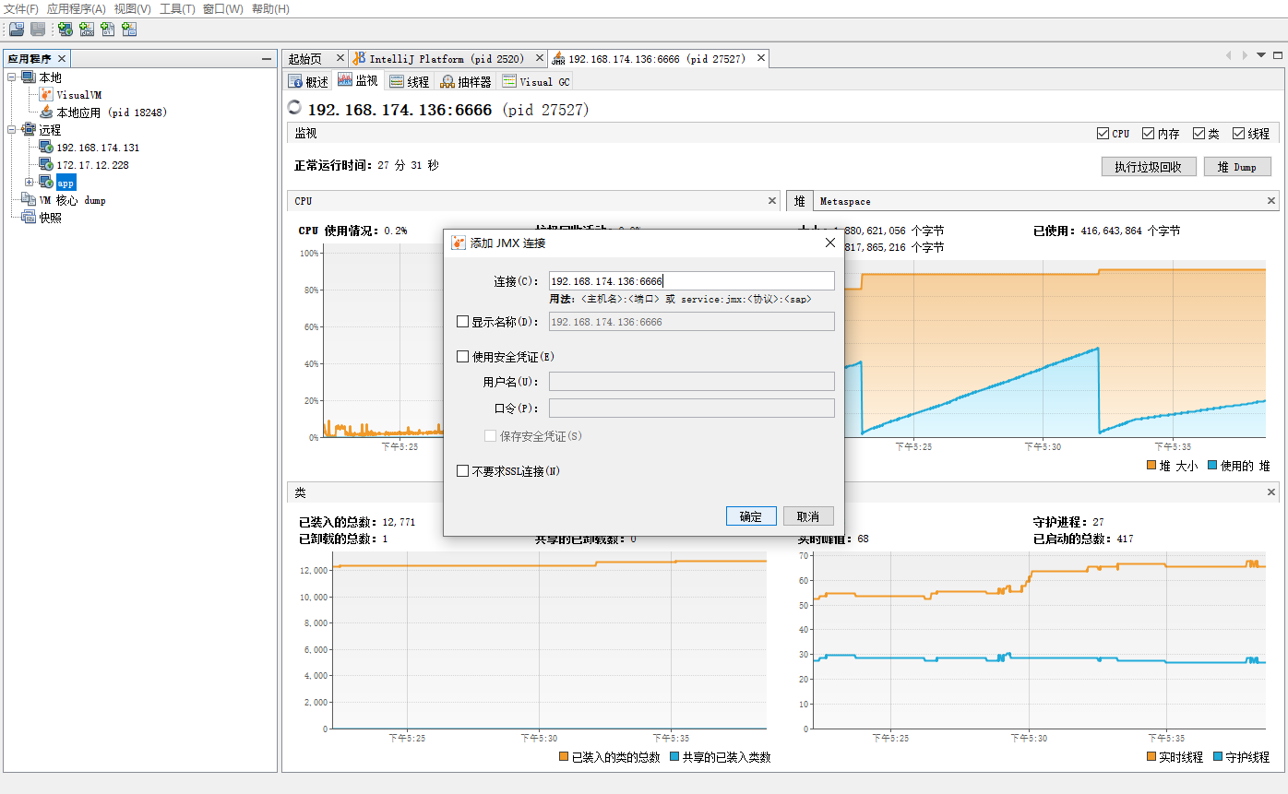This screenshot has width=1288, height=794.
Task: Open the 应用程序(A) menu
Action: pyautogui.click(x=76, y=8)
